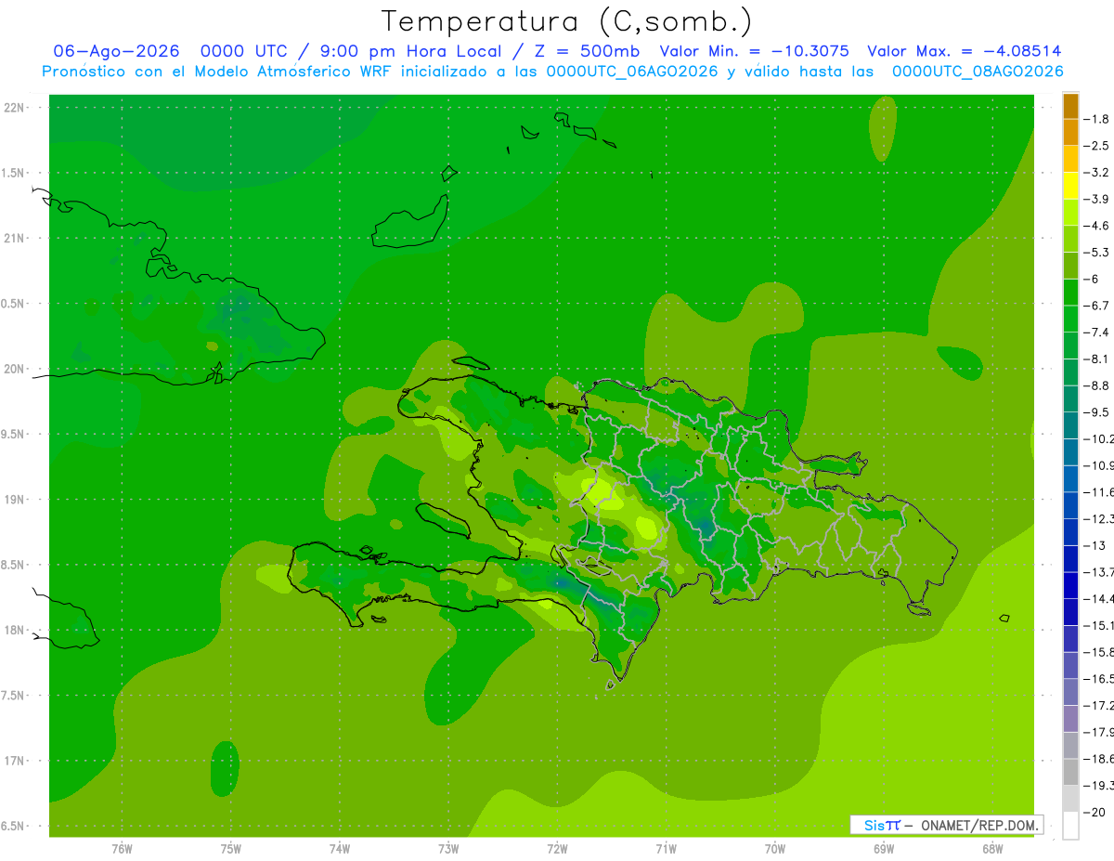
Task: Click the -2.5 colorbar value label
Action: tap(1097, 146)
